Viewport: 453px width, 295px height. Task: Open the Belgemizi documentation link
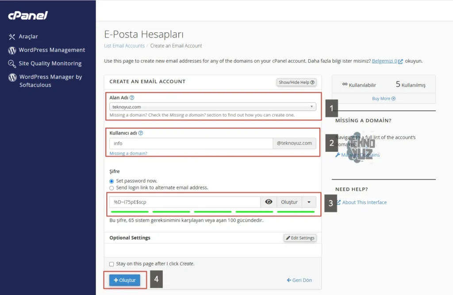tap(384, 61)
